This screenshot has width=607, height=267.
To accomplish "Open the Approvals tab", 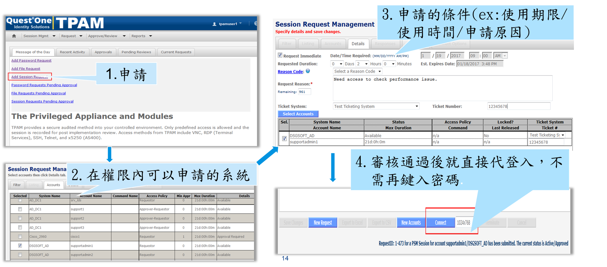I will [103, 52].
